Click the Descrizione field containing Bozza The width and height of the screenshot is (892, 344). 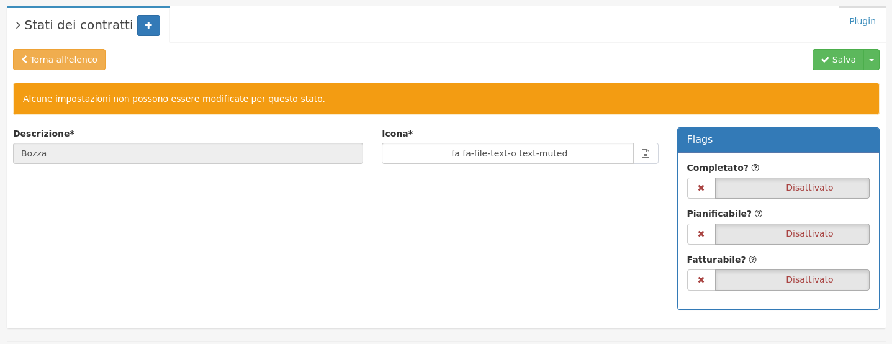coord(188,153)
